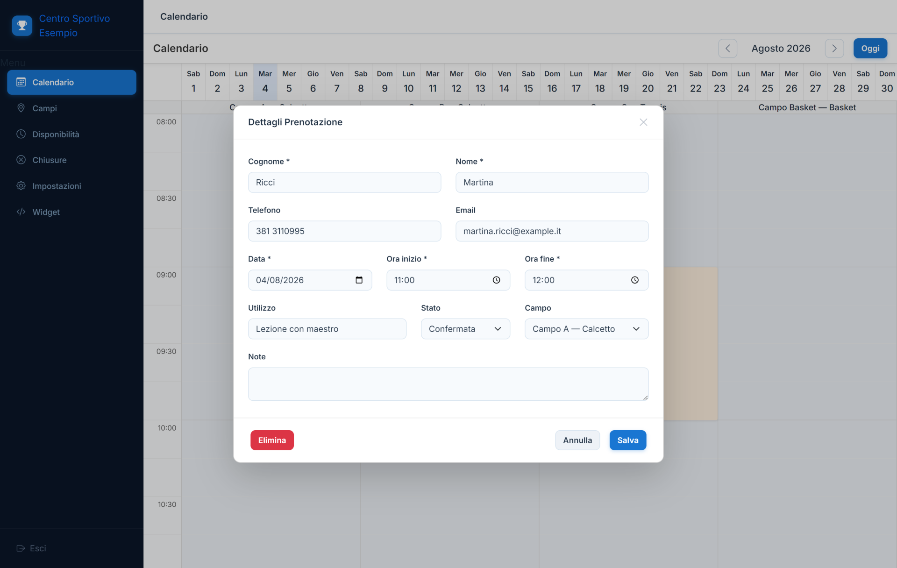Click the Ora inizio value 11:00
The width and height of the screenshot is (897, 568).
coord(405,280)
